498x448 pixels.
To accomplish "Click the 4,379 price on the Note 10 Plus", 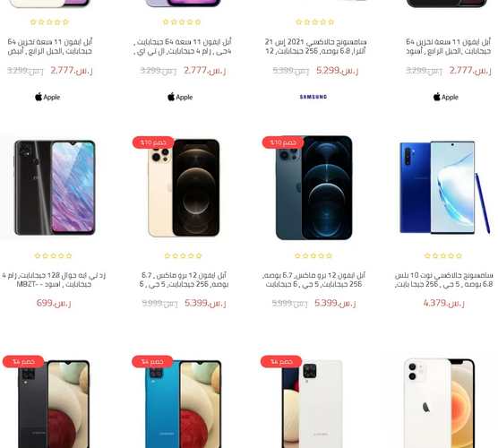I will click(x=443, y=303).
